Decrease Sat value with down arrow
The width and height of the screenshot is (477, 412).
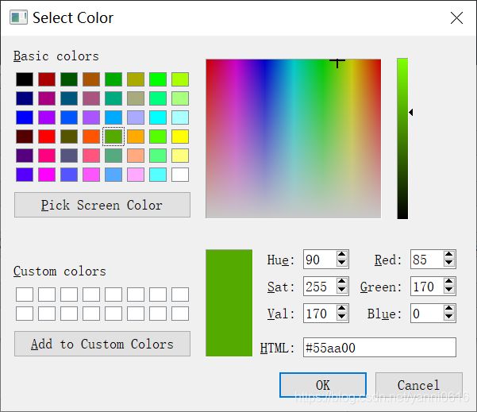tap(341, 290)
